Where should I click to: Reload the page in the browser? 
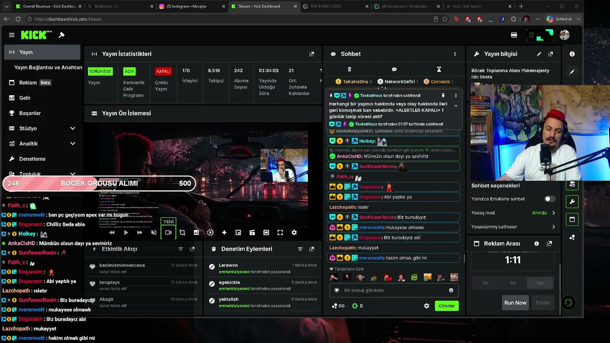pyautogui.click(x=18, y=19)
